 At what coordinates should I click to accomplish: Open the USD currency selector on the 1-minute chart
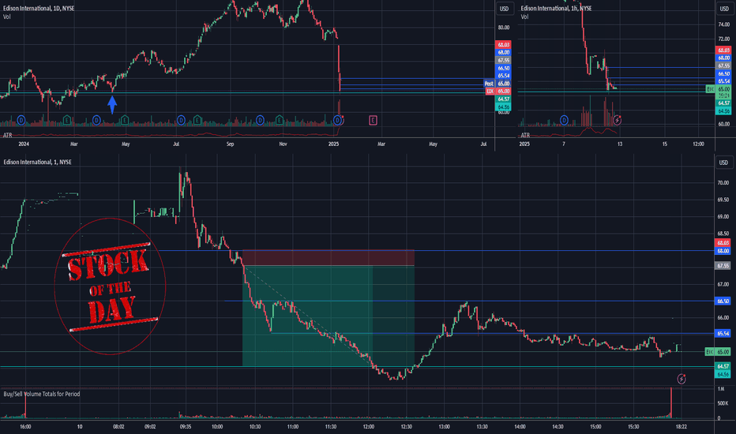click(723, 163)
